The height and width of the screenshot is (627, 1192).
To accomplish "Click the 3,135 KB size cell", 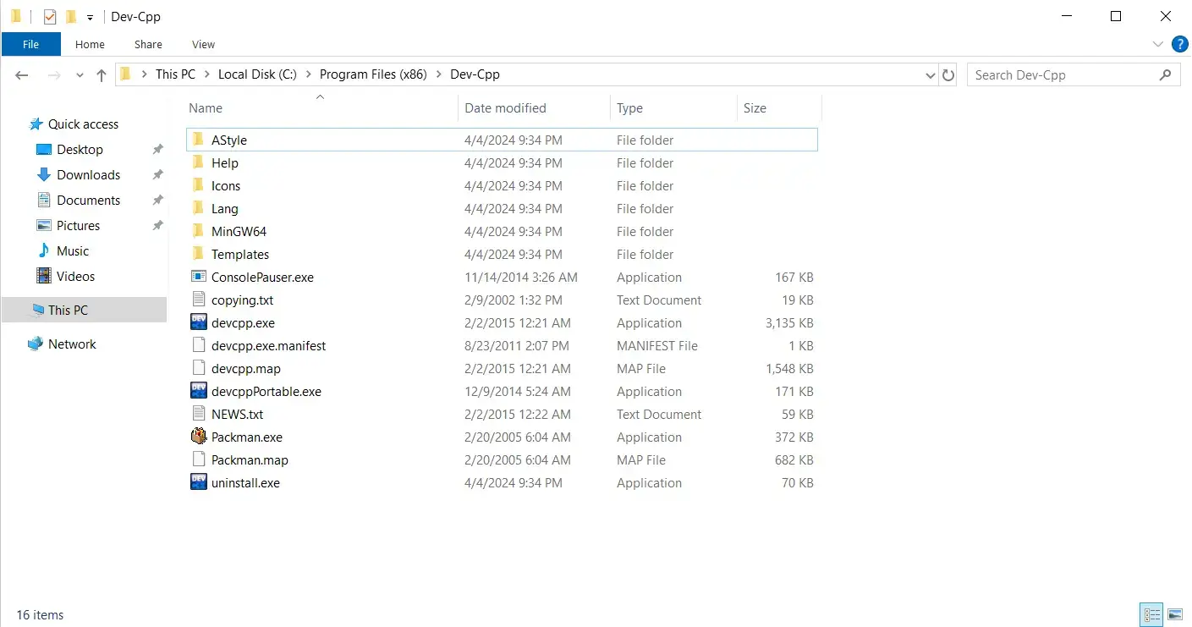I will pos(789,322).
